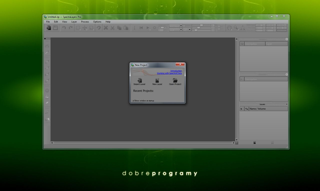
Task: Toggle the small checkbox beside first toolbar dropdown
Action: coord(184,26)
